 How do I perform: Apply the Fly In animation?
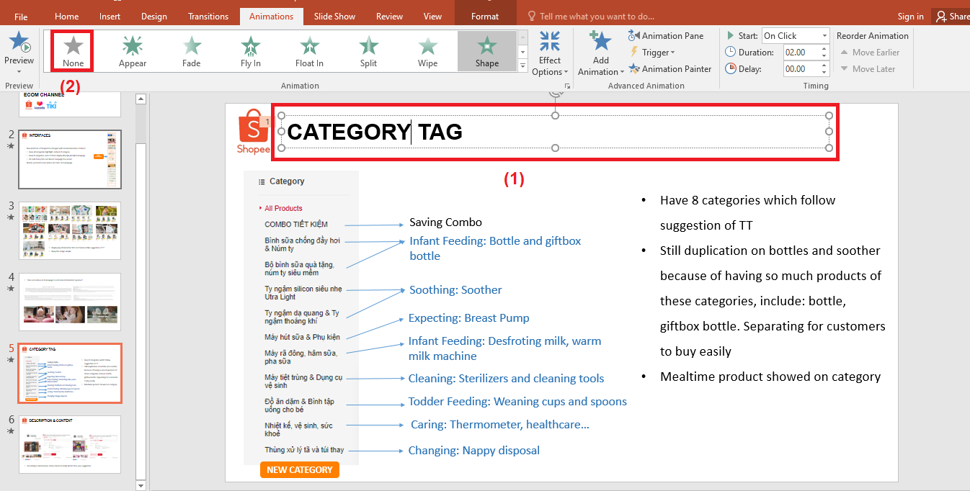tap(250, 50)
